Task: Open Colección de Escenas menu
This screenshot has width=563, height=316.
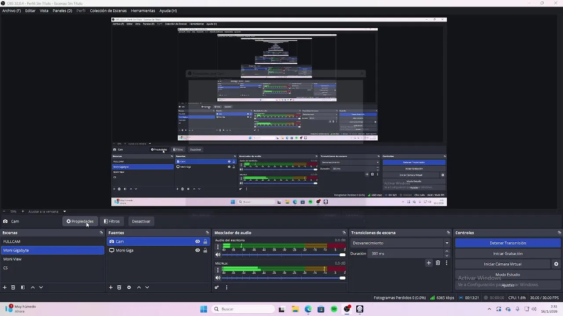Action: [x=108, y=11]
